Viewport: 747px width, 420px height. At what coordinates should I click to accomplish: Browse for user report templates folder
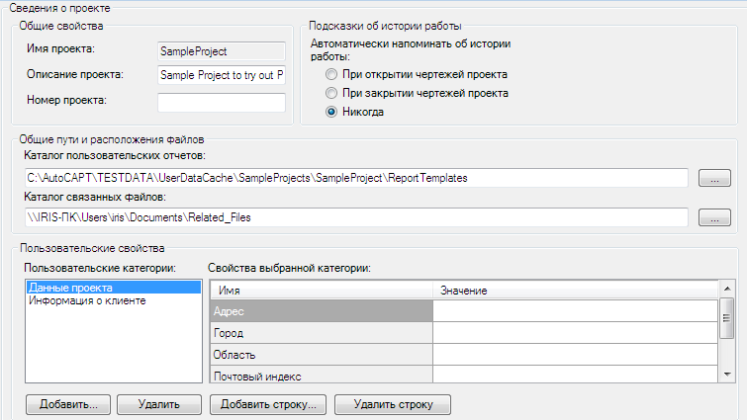tap(713, 178)
